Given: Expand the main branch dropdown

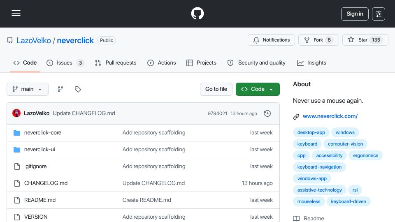Looking at the screenshot, I should click(28, 89).
